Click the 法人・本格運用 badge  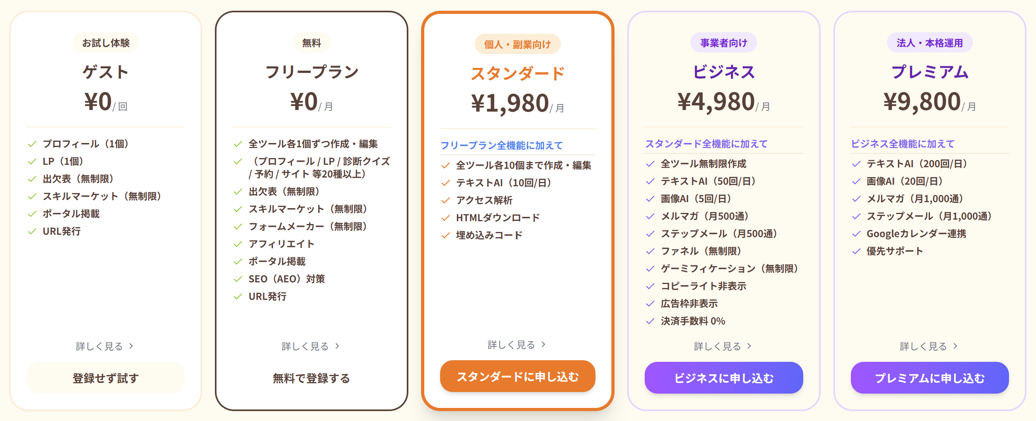pos(930,42)
